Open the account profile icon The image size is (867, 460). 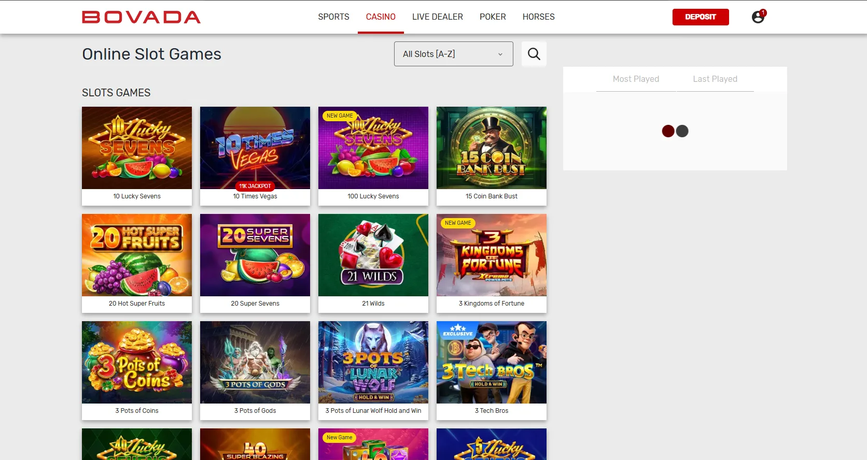[758, 17]
